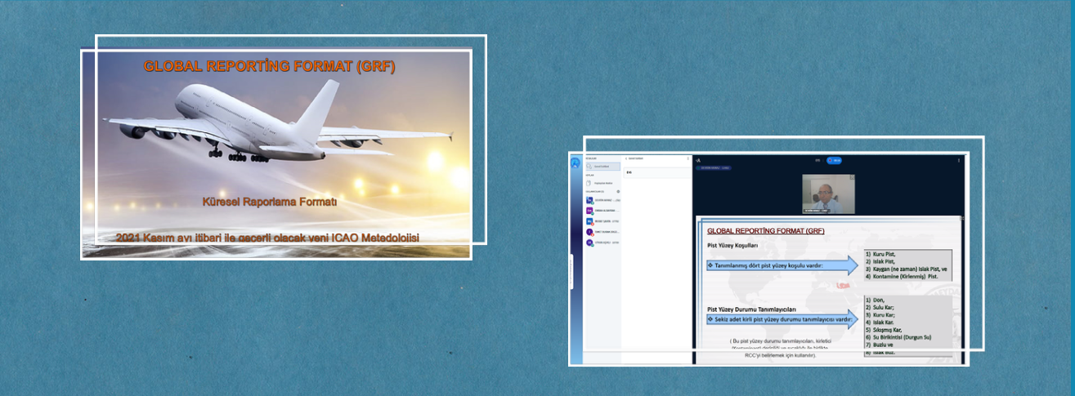
Task: Click the fullscreen icon on presentation slide corner
Action: (961, 218)
